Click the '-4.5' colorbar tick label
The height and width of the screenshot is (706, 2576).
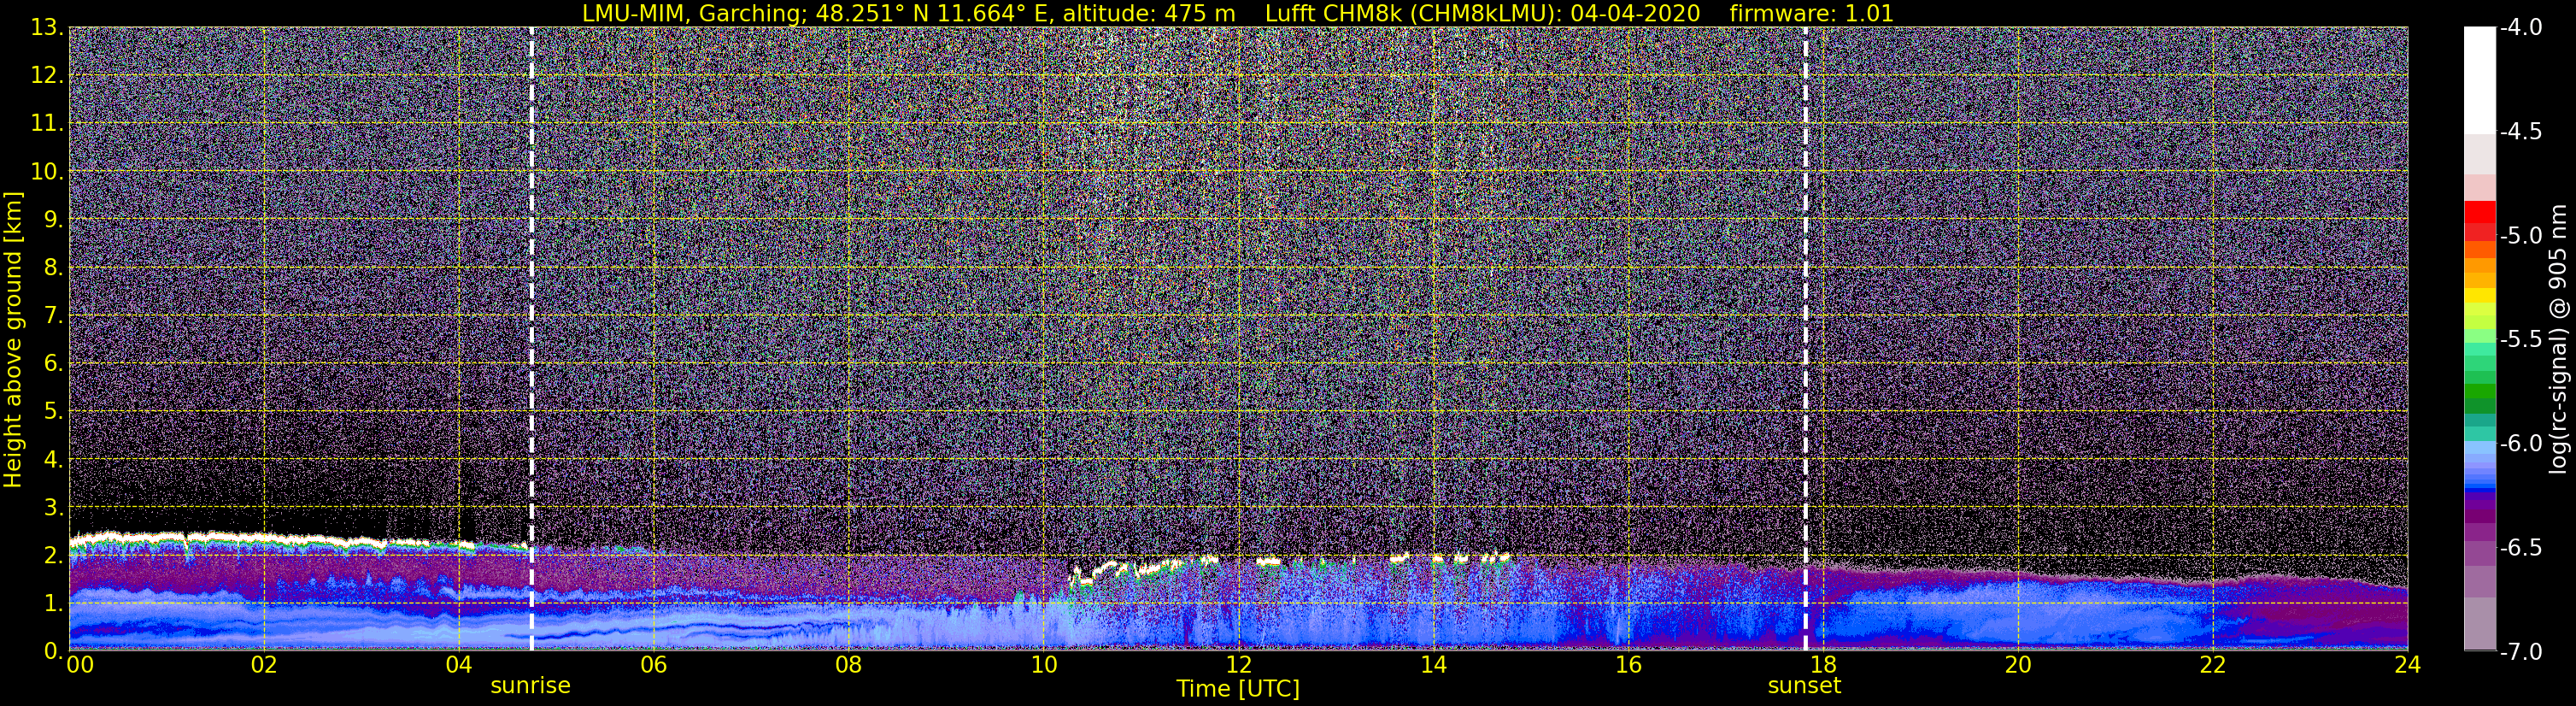point(2520,132)
